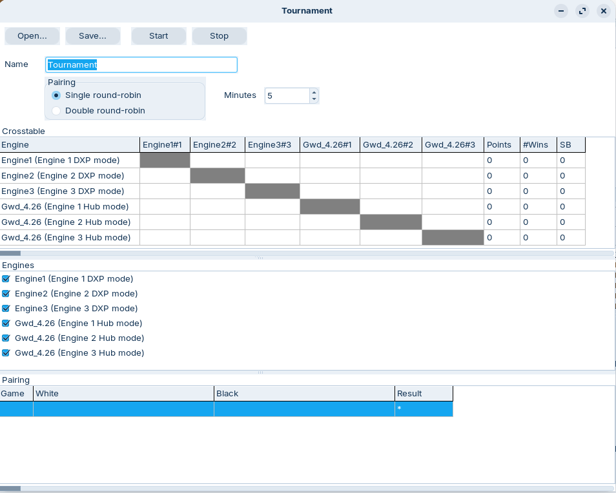616x493 pixels.
Task: Click the tournament Name text field
Action: pyautogui.click(x=141, y=64)
